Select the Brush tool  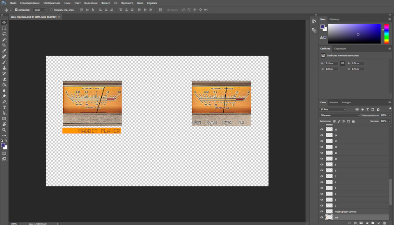[4, 62]
